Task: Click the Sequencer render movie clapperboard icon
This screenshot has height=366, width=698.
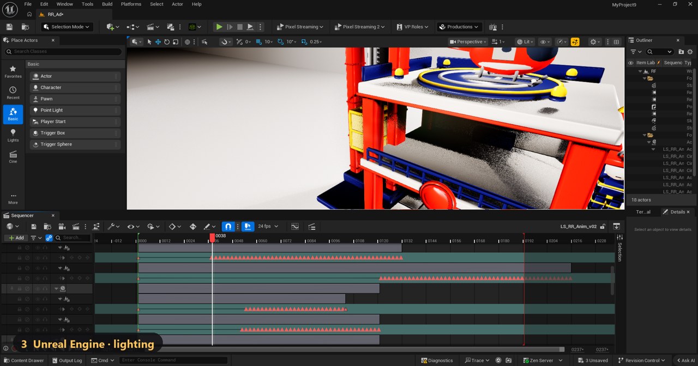Action: (76, 227)
